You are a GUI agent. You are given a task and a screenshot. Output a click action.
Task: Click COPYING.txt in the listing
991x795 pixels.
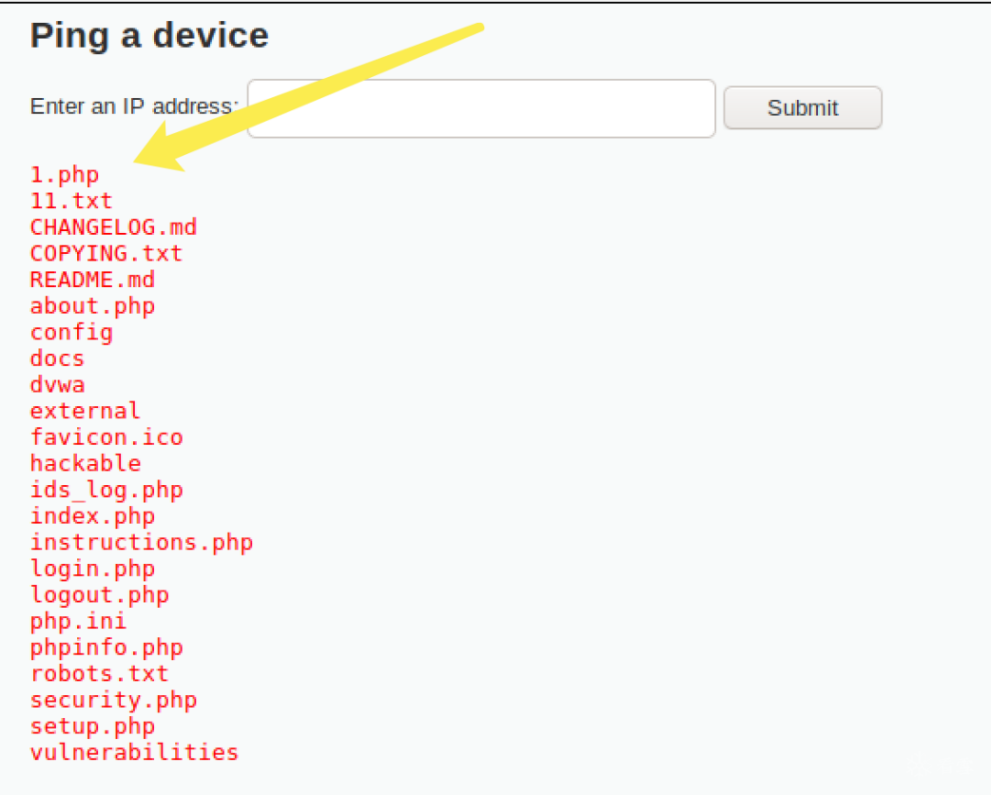coord(107,254)
